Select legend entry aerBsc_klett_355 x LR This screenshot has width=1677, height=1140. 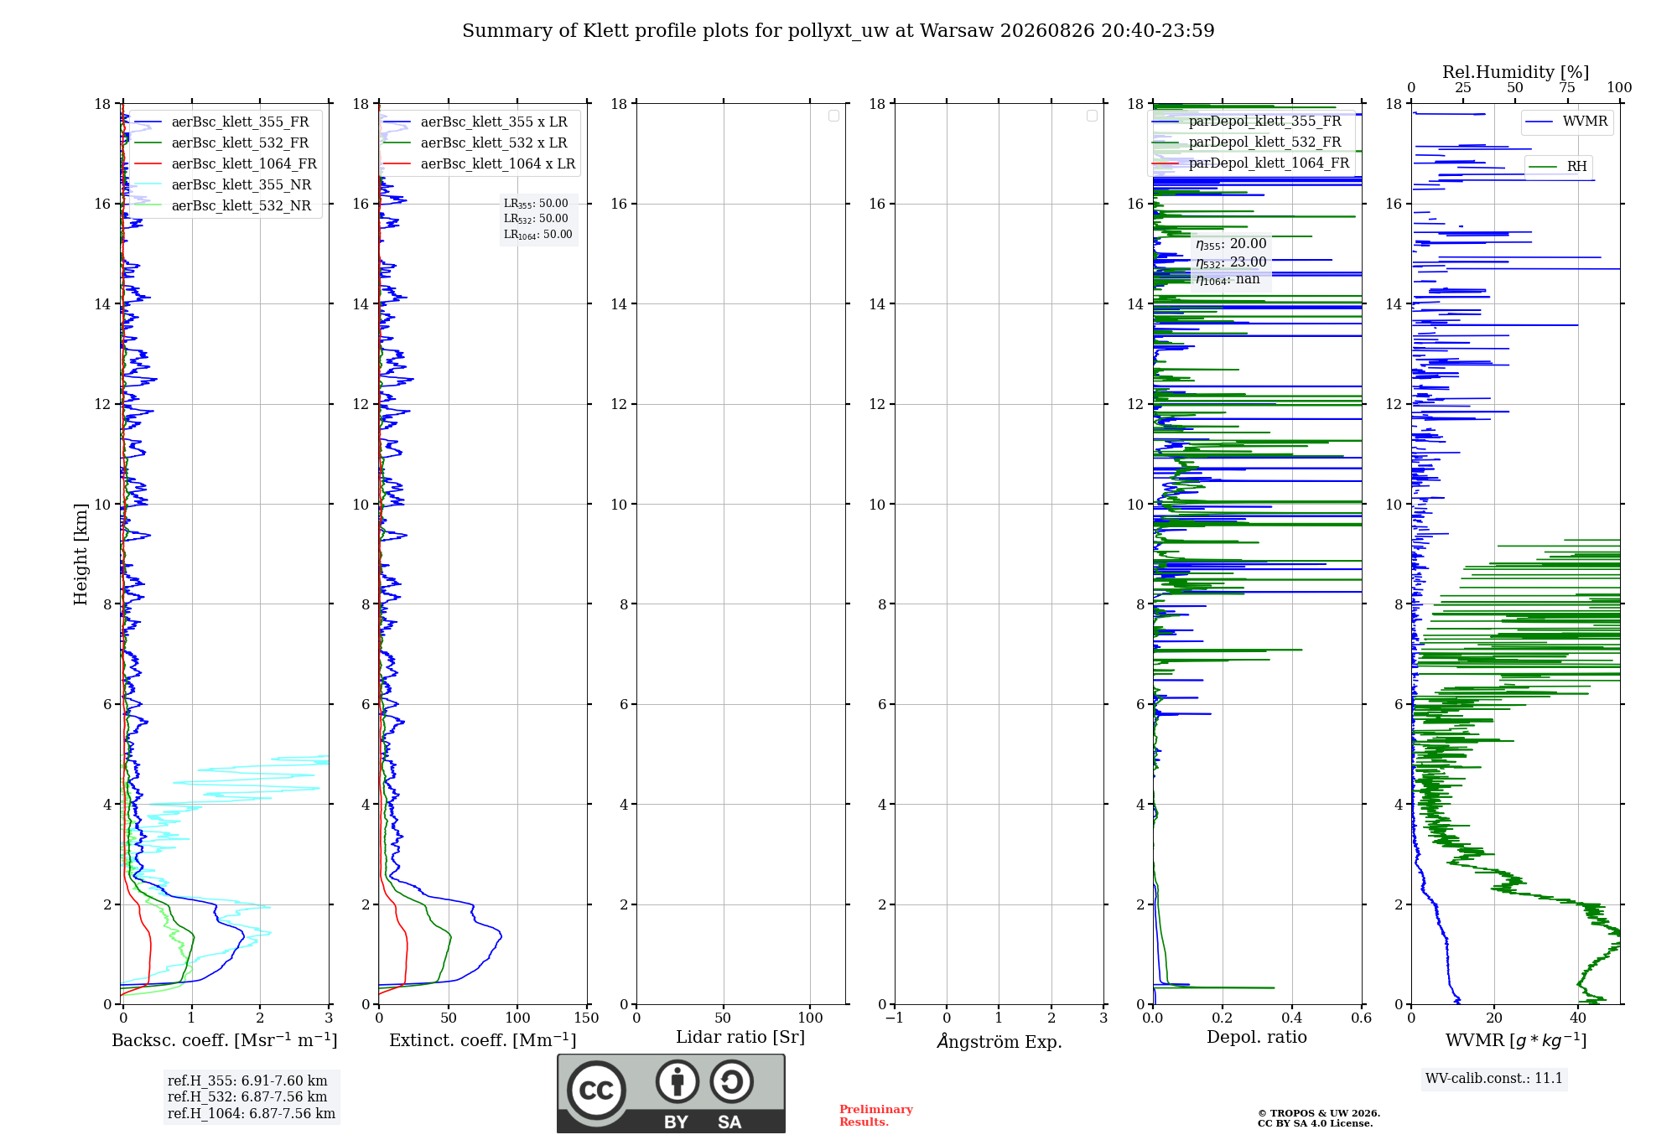[x=475, y=122]
